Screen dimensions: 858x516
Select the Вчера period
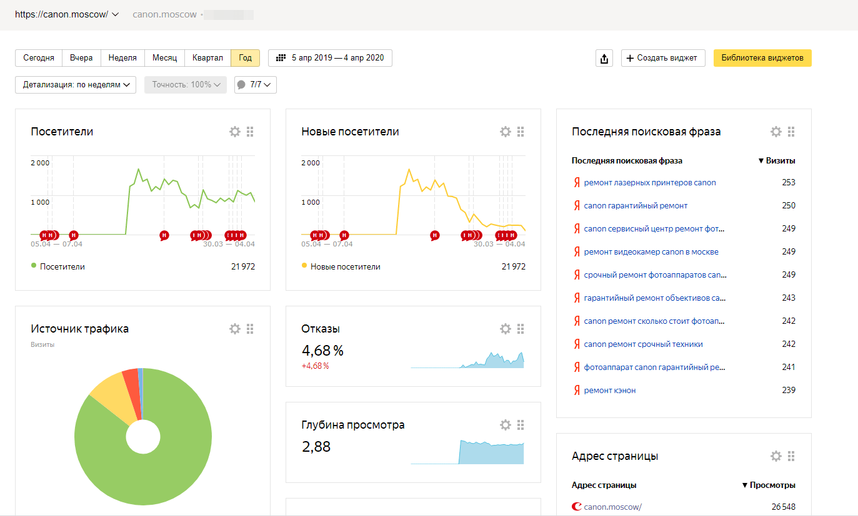coord(81,58)
